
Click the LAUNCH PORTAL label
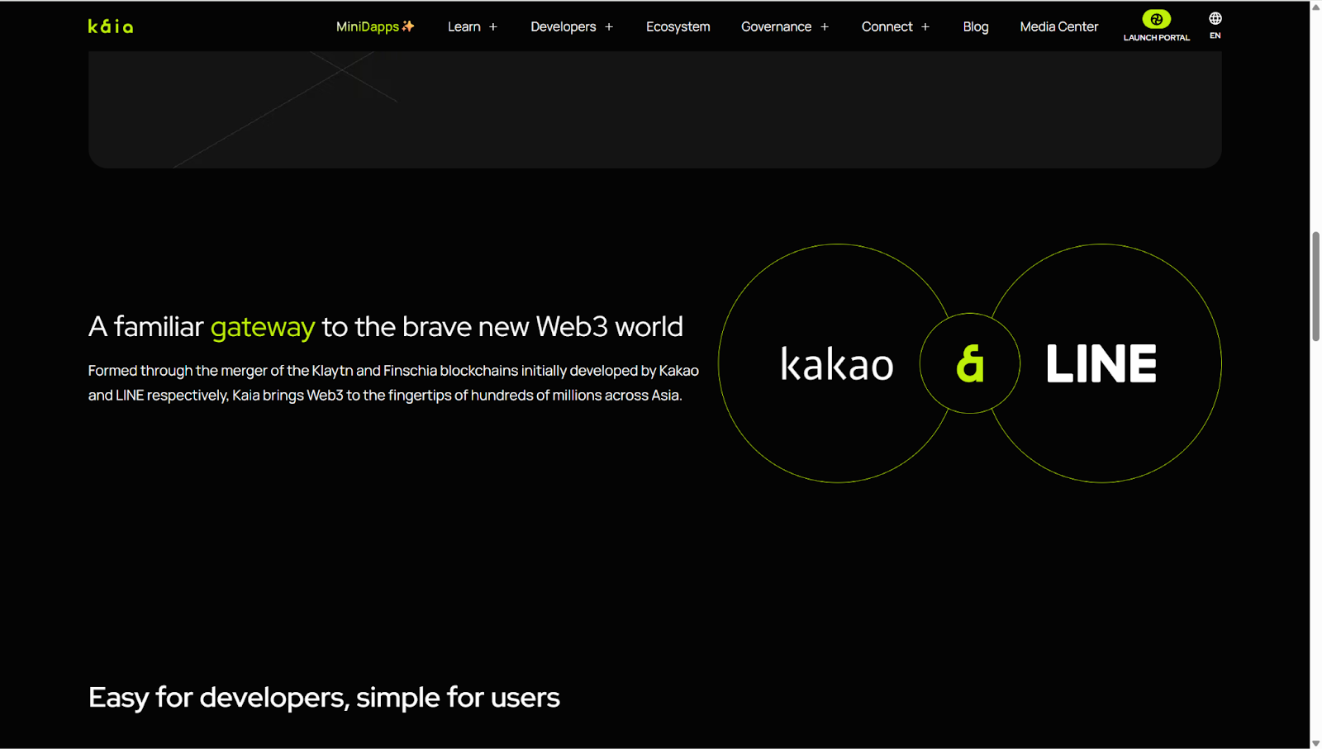tap(1157, 38)
